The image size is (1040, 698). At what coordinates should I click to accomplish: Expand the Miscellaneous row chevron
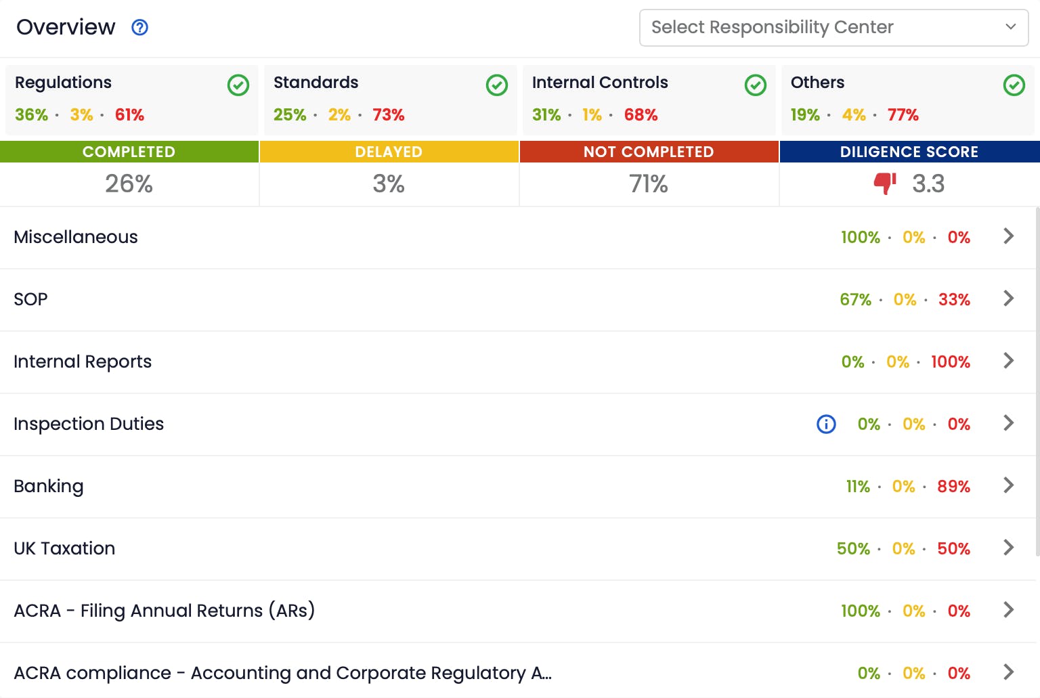(1008, 236)
